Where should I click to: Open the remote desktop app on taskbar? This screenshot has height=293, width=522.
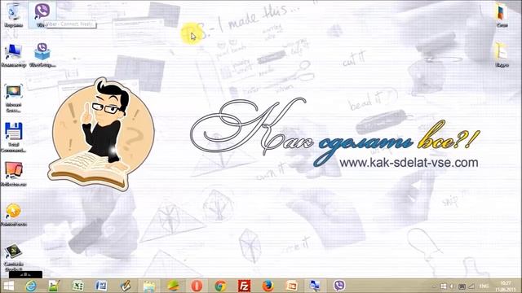click(x=315, y=286)
